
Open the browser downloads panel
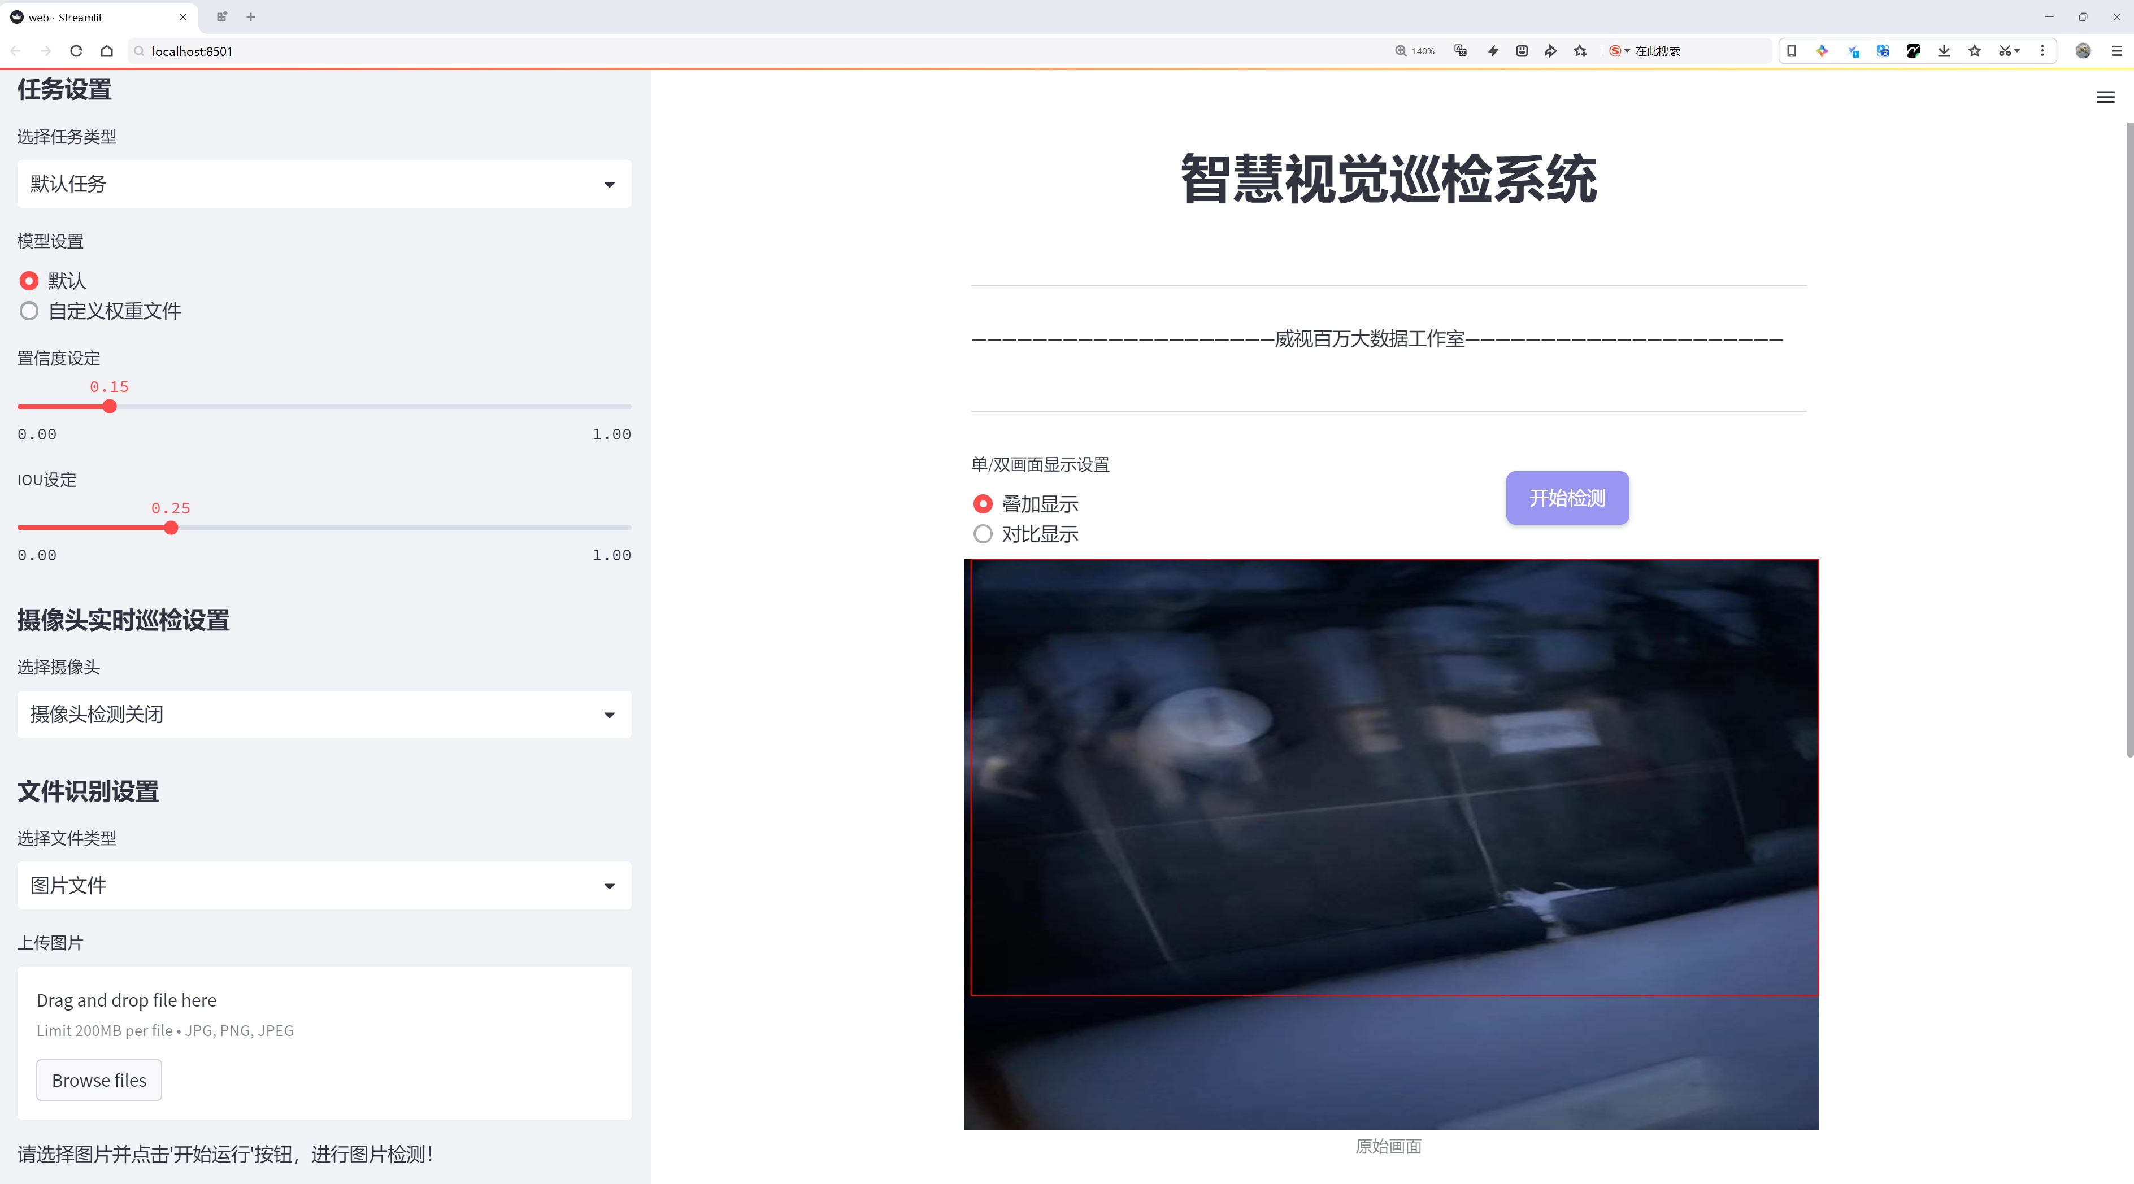[x=1944, y=50]
